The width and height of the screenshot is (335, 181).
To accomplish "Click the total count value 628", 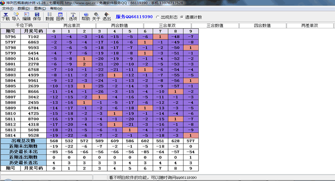I will pos(176,141).
